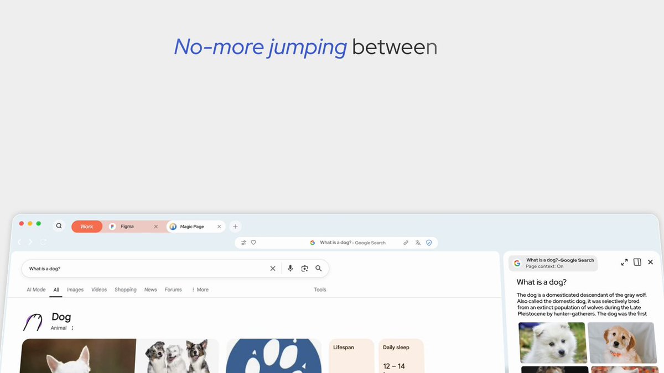664x373 pixels.
Task: Expand the More search filters menu
Action: pyautogui.click(x=200, y=290)
